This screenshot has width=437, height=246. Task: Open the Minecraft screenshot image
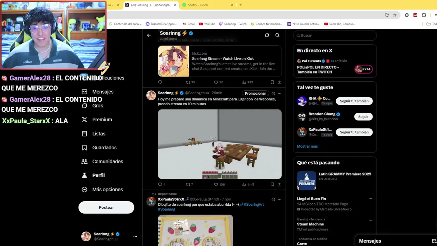[x=220, y=144]
